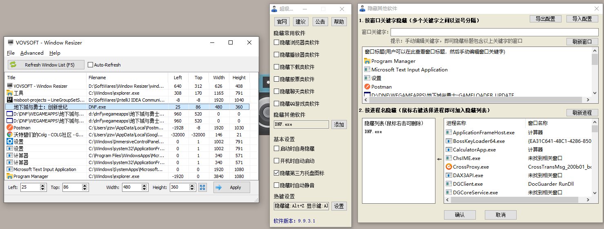Check 隐藏聊天类软件
The height and width of the screenshot is (229, 604).
pos(277,91)
